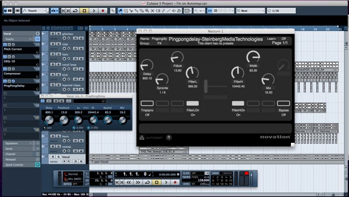Record-enable the kick track
This screenshot has height=197, width=349.
tap(64, 79)
